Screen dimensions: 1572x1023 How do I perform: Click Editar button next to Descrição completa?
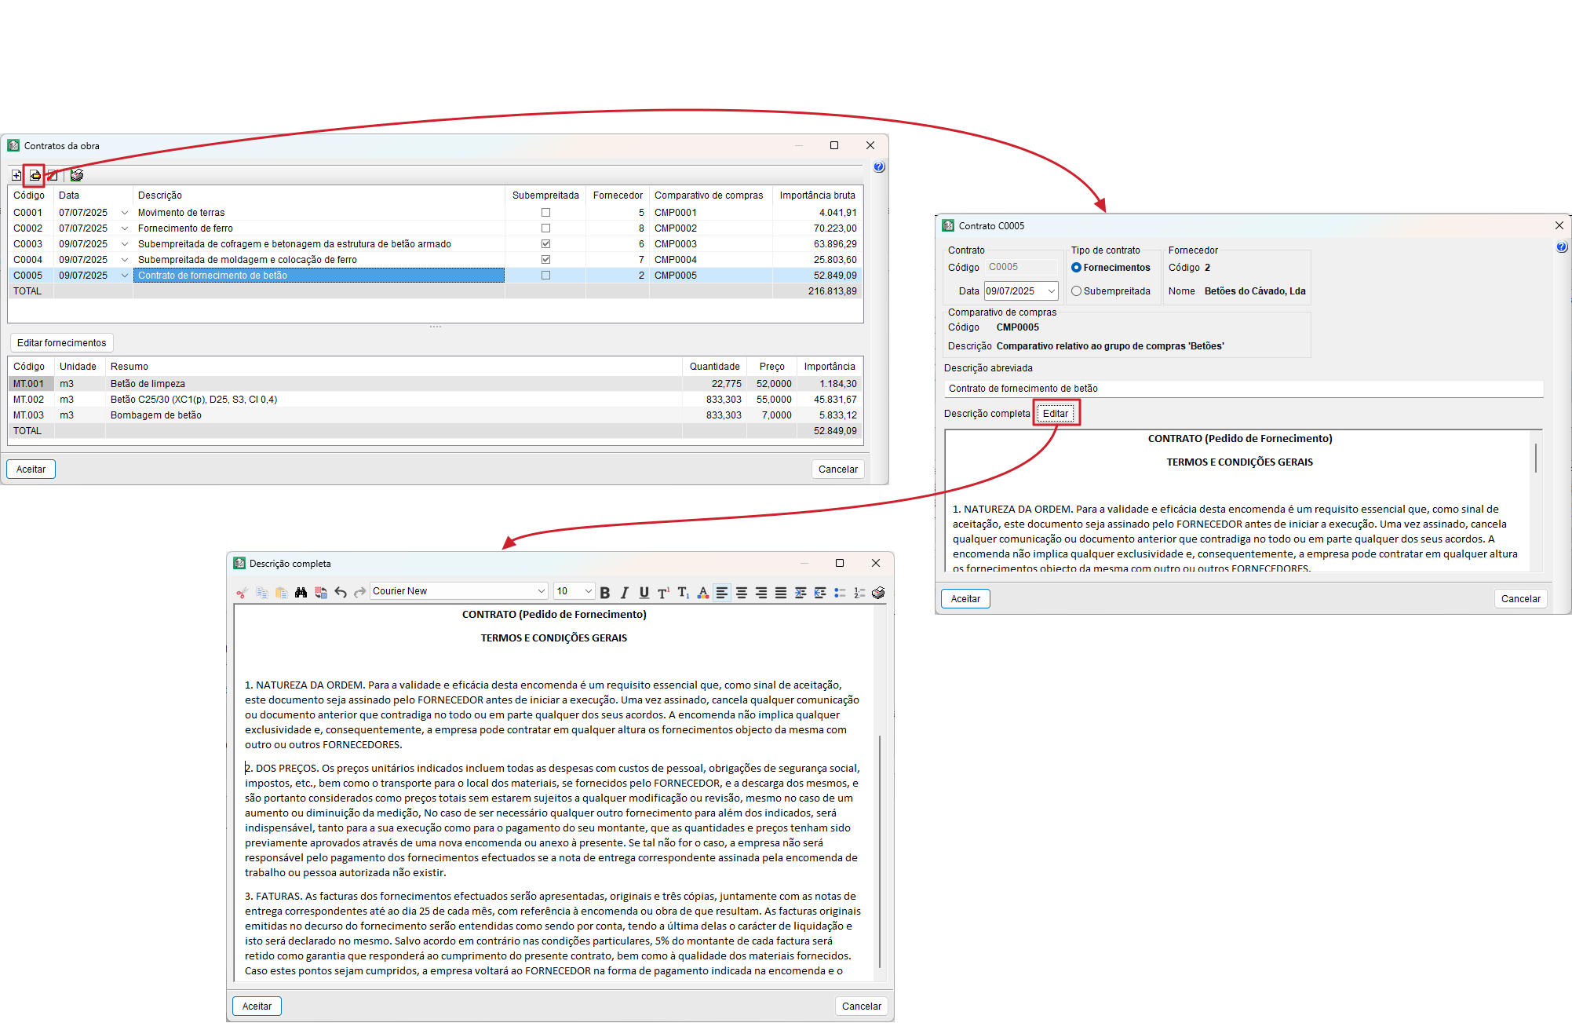point(1055,414)
